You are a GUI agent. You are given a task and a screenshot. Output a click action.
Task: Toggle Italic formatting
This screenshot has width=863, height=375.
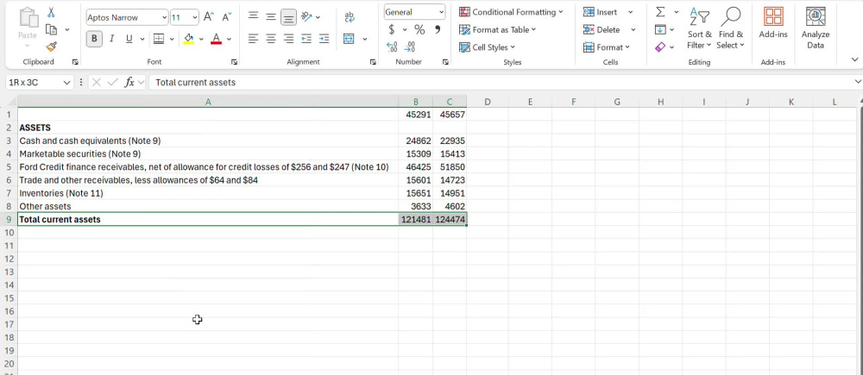111,39
